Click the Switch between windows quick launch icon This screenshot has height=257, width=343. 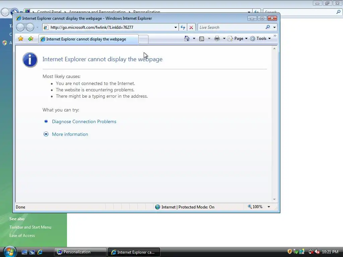point(32,252)
